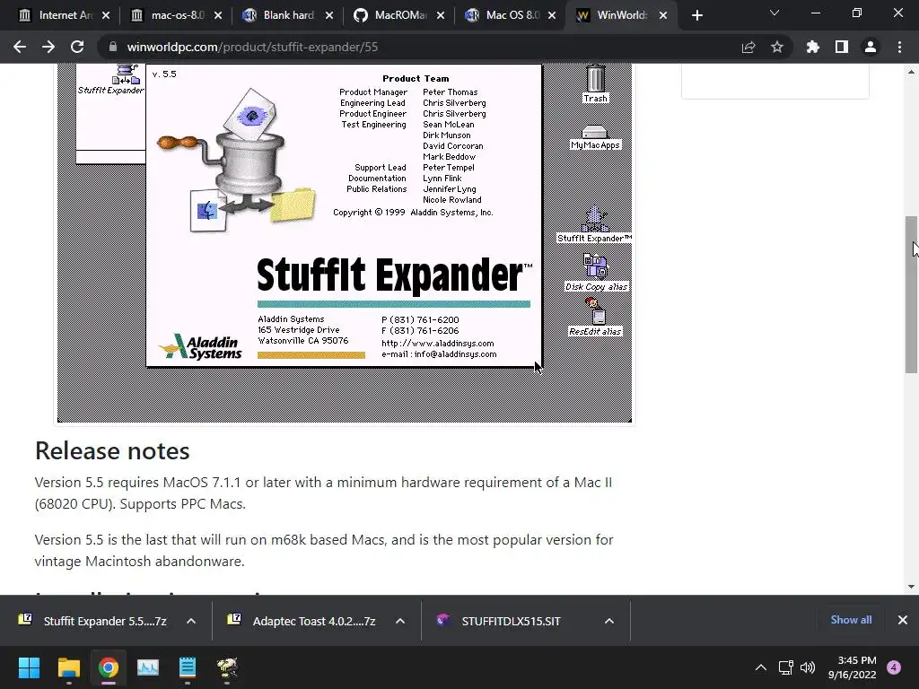Open network settings tray icon

click(x=786, y=667)
